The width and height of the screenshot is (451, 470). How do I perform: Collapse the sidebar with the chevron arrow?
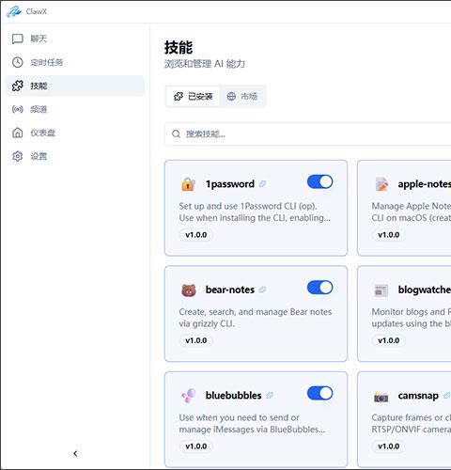pos(75,453)
